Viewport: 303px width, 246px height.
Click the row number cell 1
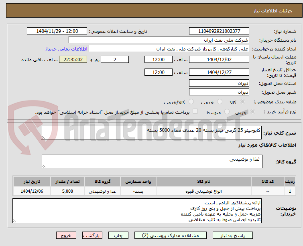point(290,191)
